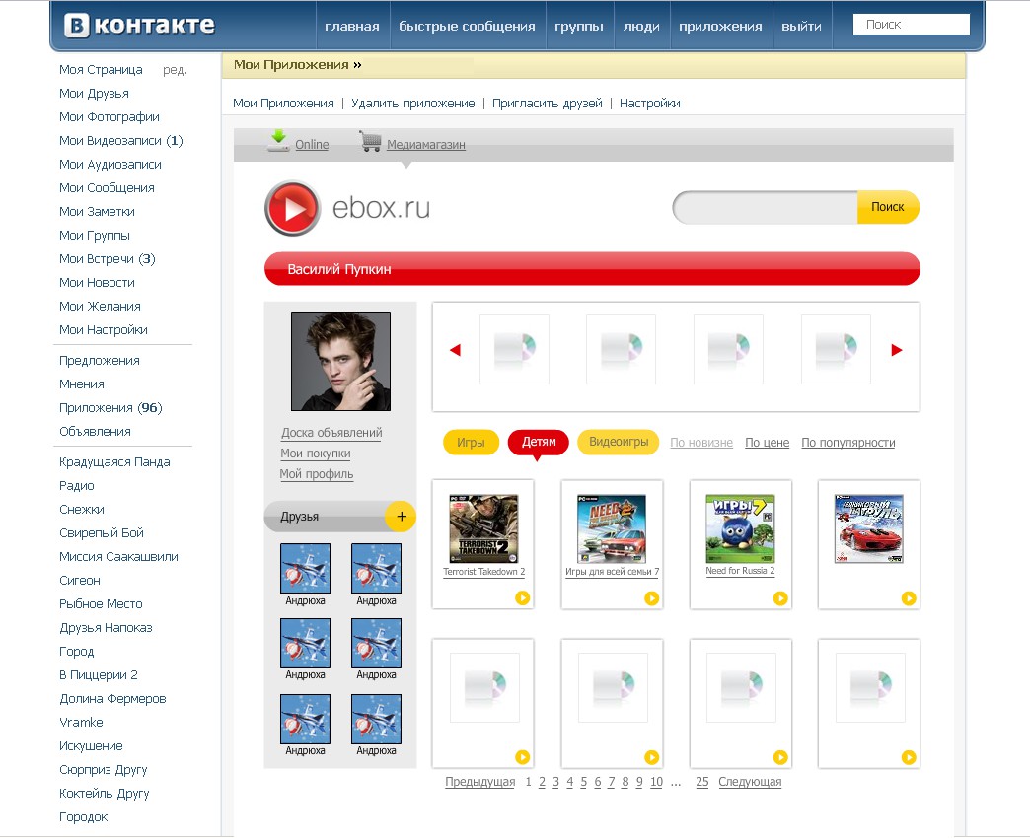Open the red sports car game cover
The width and height of the screenshot is (1030, 838).
[x=868, y=528]
